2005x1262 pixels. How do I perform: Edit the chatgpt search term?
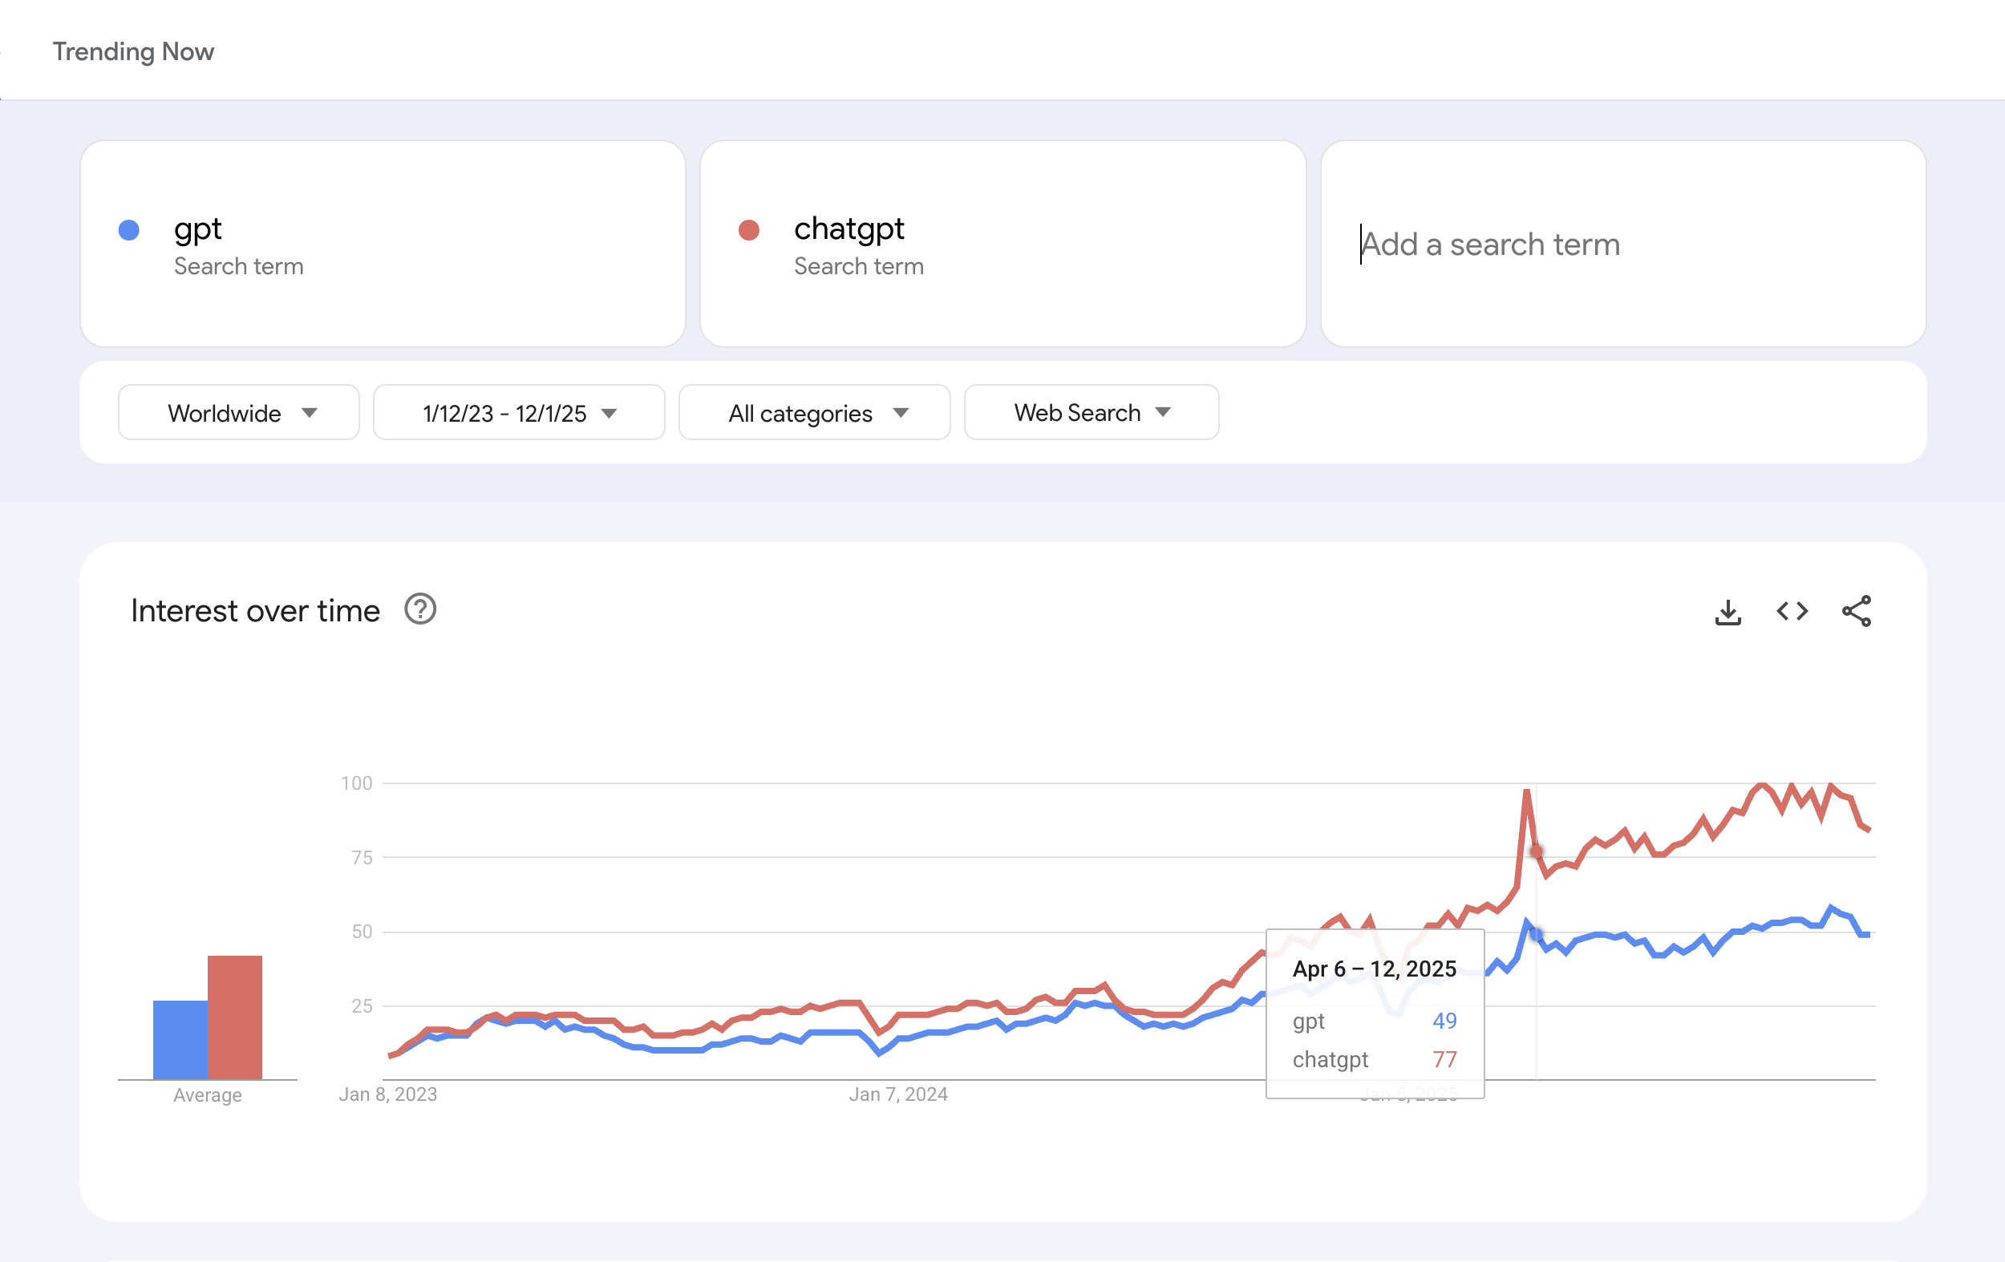(849, 229)
